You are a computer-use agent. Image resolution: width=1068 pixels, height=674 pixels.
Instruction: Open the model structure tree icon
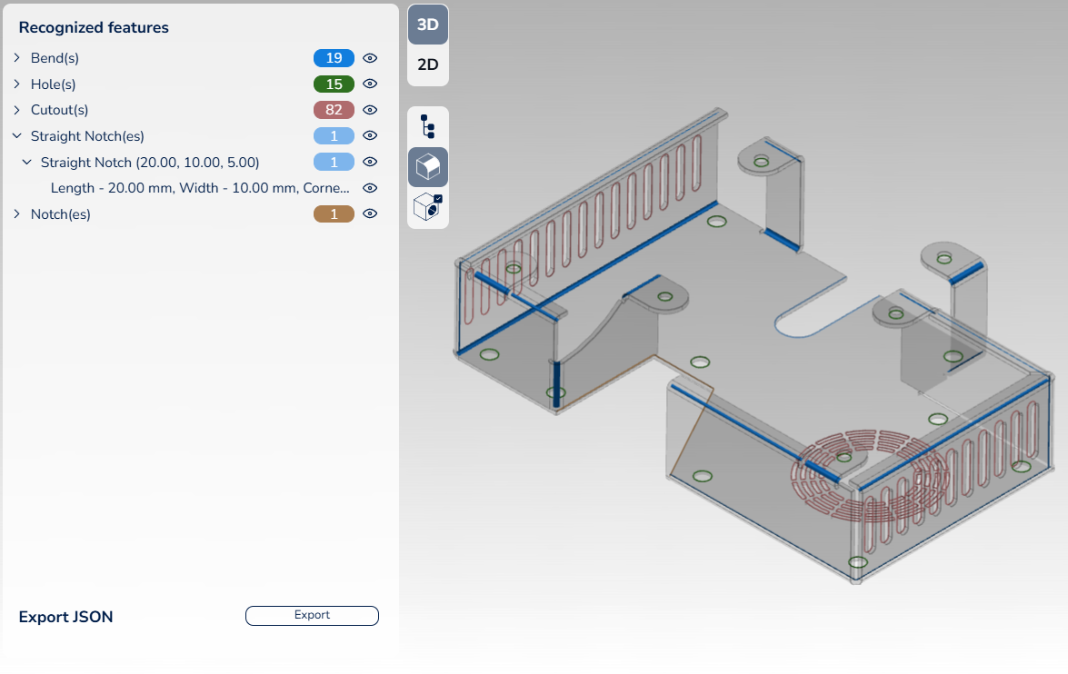(427, 126)
